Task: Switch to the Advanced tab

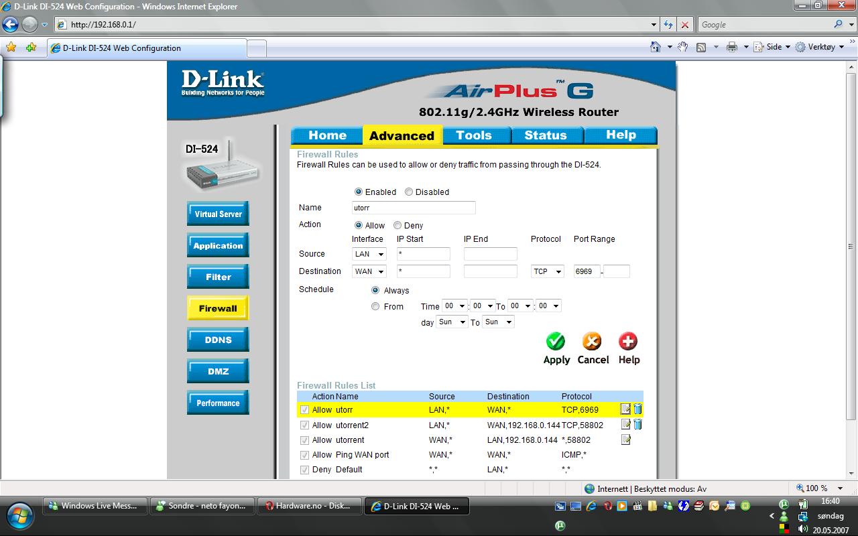Action: coord(402,135)
